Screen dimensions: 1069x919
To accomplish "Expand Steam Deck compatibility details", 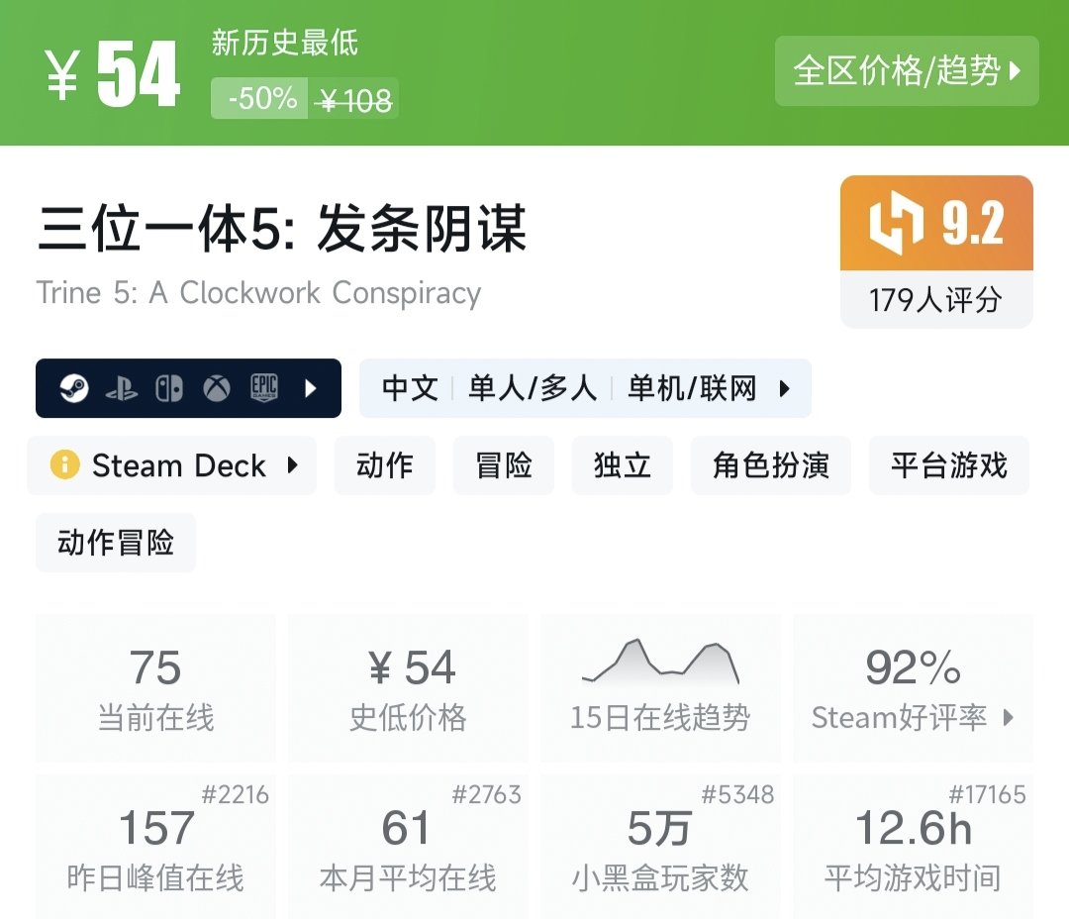I will point(292,465).
